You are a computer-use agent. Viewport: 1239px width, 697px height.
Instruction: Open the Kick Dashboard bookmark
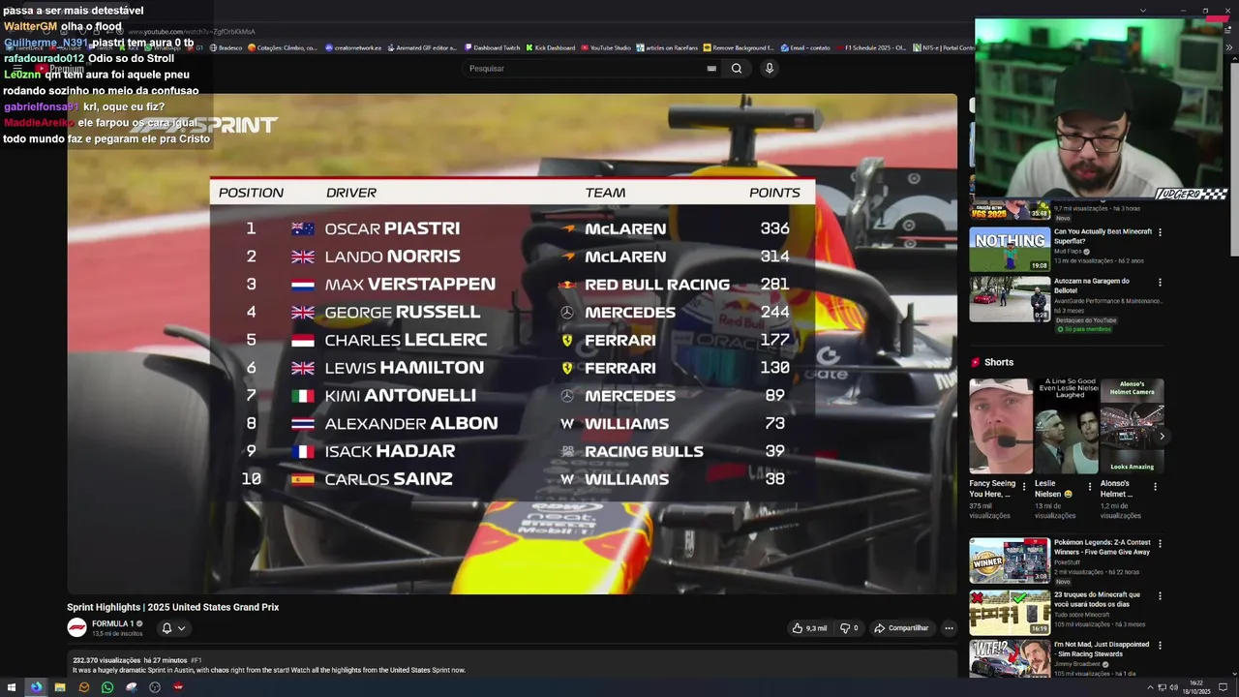point(551,47)
